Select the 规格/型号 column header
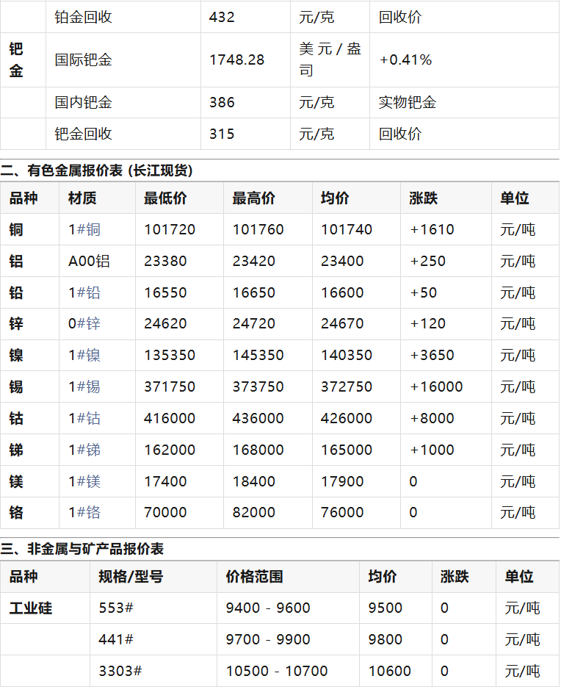 131,578
